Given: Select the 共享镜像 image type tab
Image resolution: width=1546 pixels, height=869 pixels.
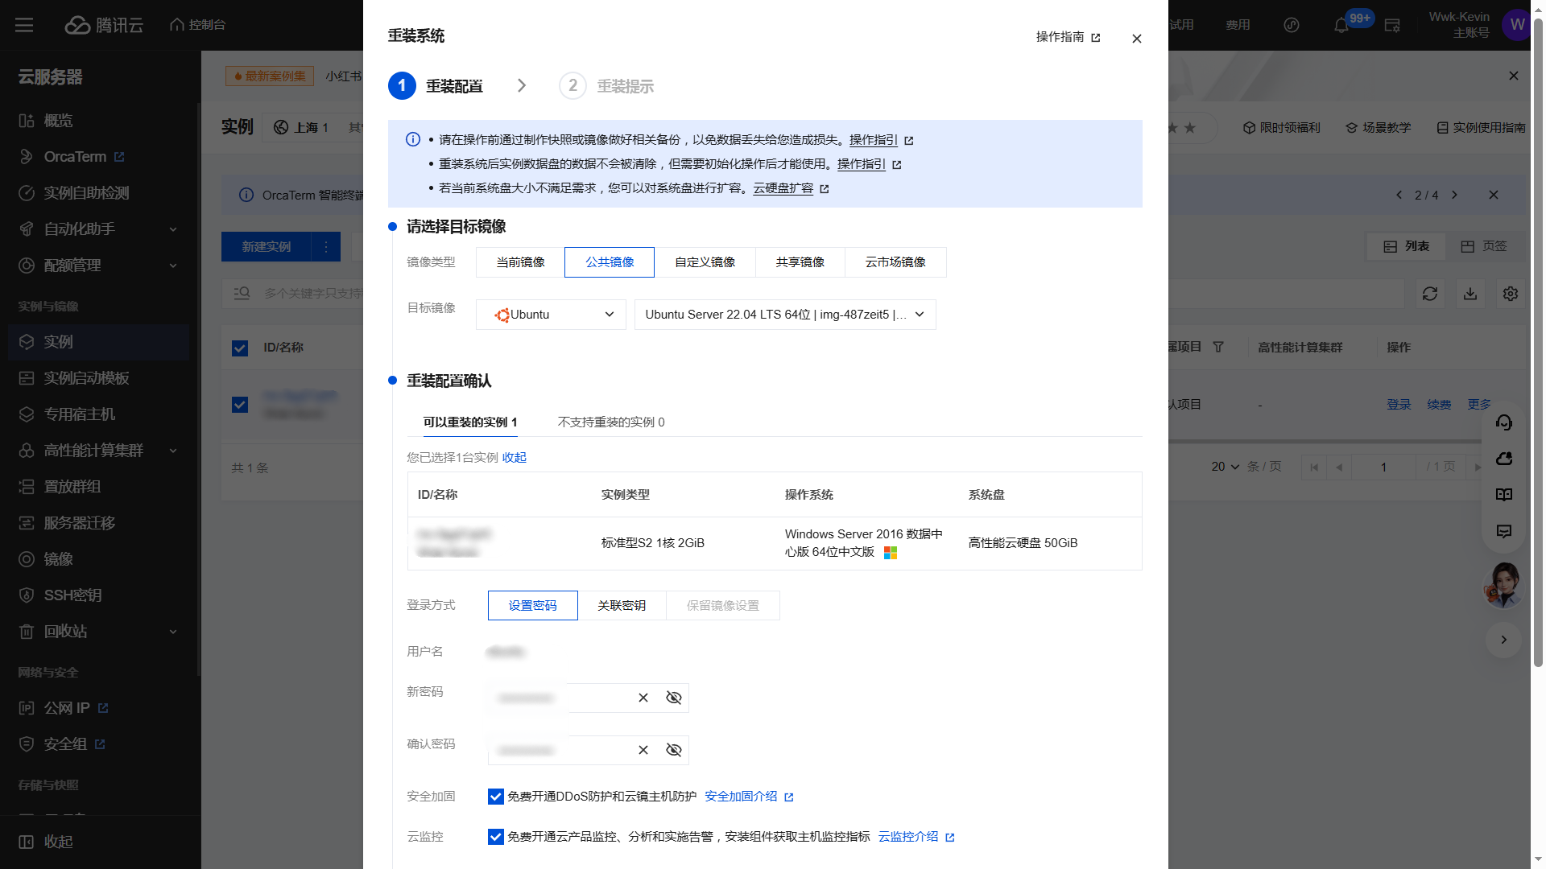Looking at the screenshot, I should tap(800, 262).
